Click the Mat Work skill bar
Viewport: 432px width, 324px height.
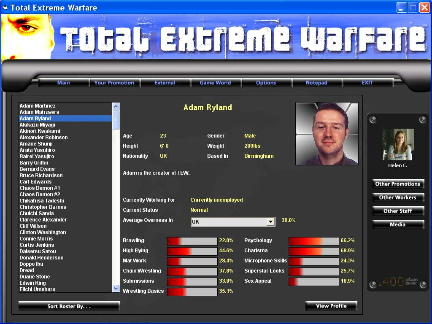point(192,262)
